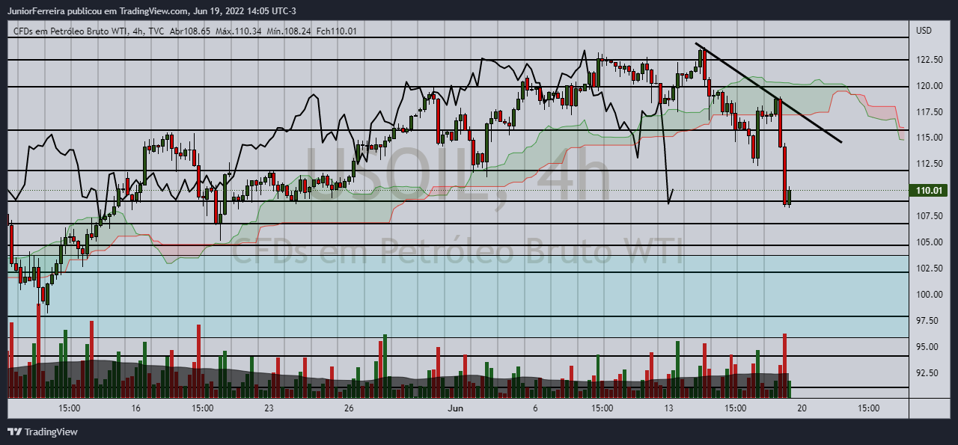Image resolution: width=958 pixels, height=445 pixels.
Task: Click the 112.50 price axis label
Action: click(928, 164)
